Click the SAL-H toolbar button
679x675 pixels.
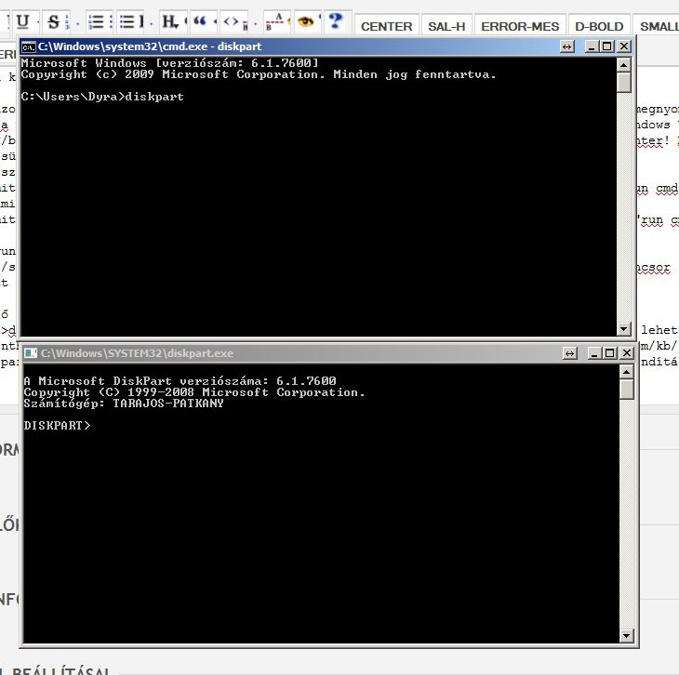pyautogui.click(x=446, y=26)
